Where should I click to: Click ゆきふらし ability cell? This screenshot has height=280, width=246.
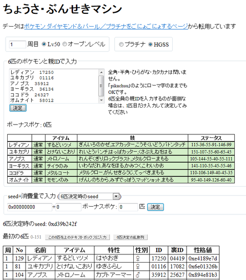[x=114, y=267]
